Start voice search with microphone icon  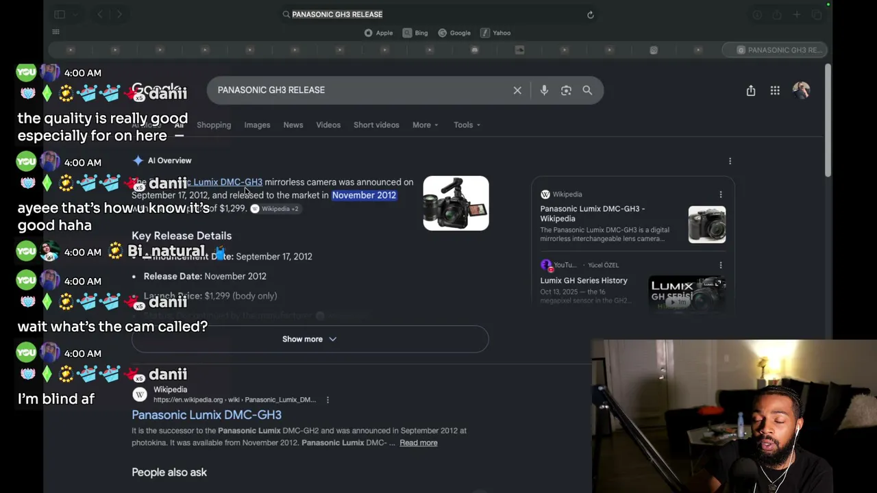coord(544,90)
